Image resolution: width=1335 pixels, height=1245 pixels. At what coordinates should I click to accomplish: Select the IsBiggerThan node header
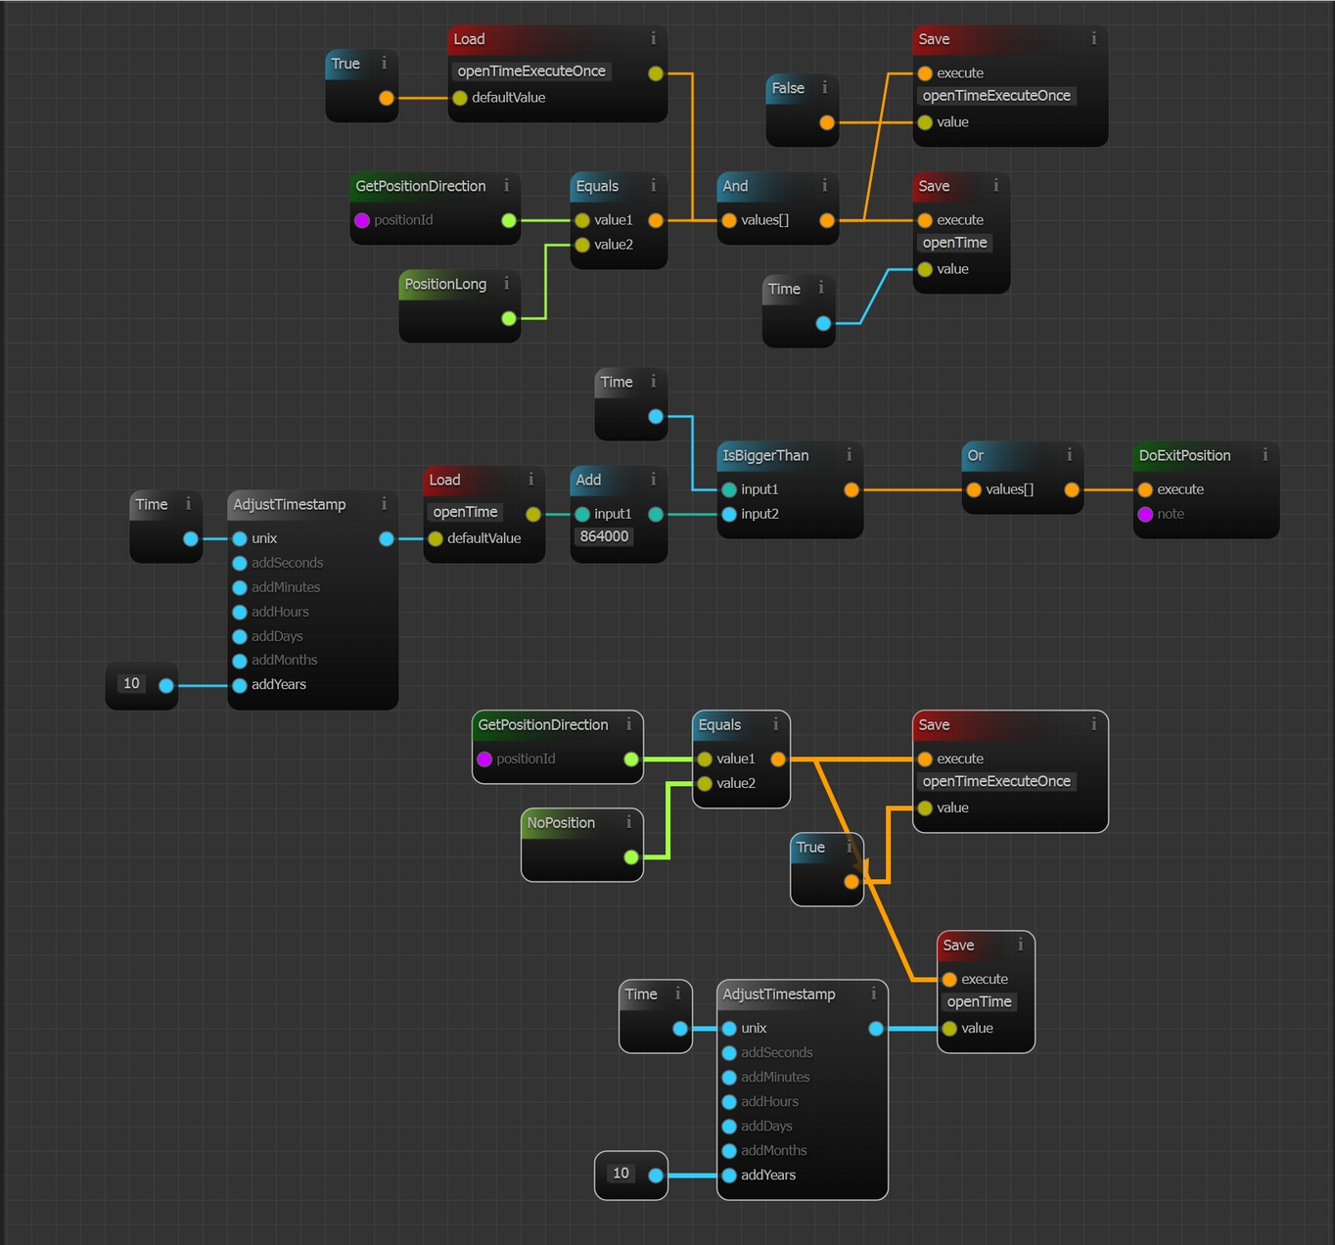[765, 455]
